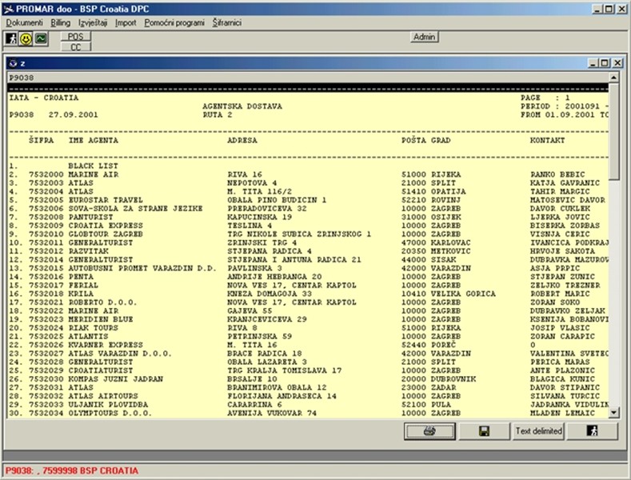Click the PROMAR application title bar icon
The image size is (631, 480).
[x=8, y=9]
